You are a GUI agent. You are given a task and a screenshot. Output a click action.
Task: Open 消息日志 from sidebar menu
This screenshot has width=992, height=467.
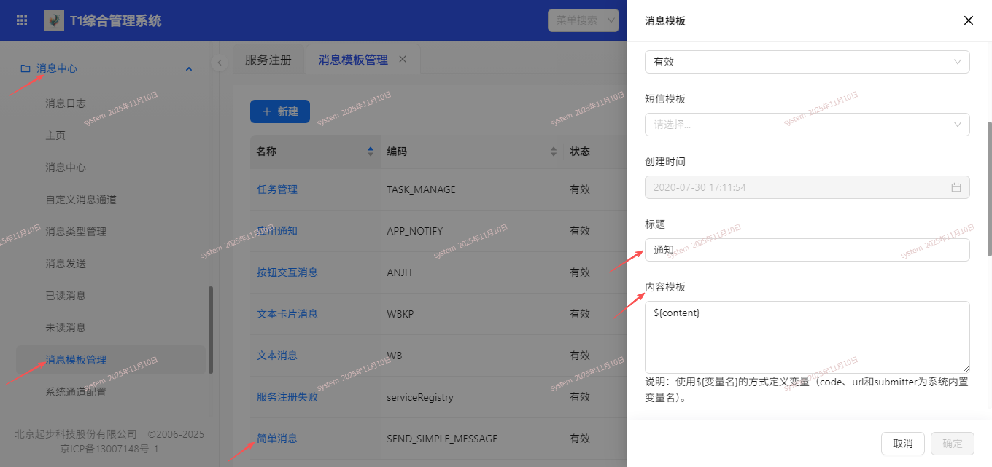coord(66,103)
